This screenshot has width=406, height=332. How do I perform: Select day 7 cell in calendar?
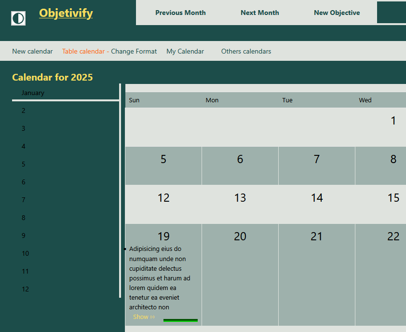pos(317,166)
